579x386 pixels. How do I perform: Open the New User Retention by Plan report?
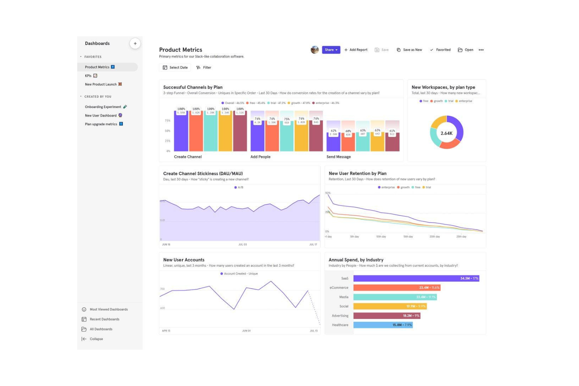[358, 173]
